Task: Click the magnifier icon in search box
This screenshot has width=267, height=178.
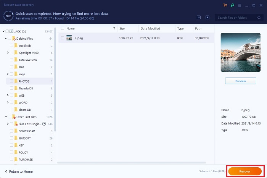Action: tap(259, 18)
